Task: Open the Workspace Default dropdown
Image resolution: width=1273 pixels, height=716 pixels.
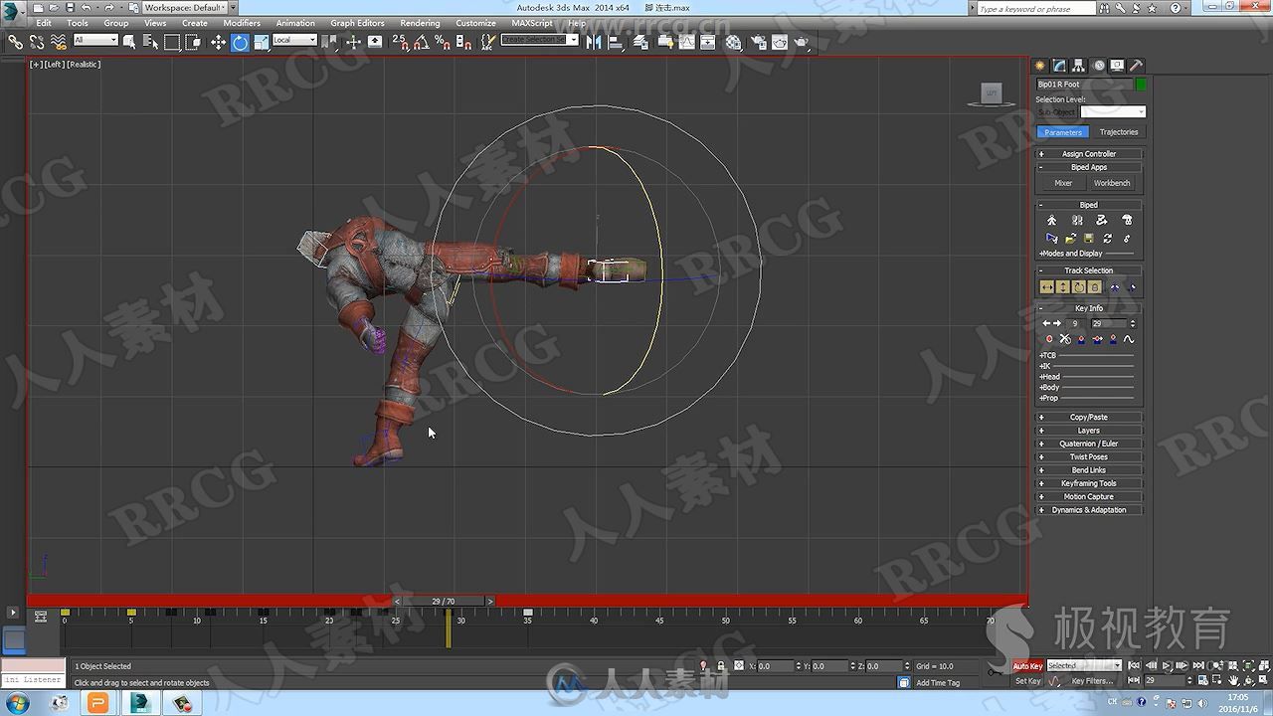Action: point(190,8)
